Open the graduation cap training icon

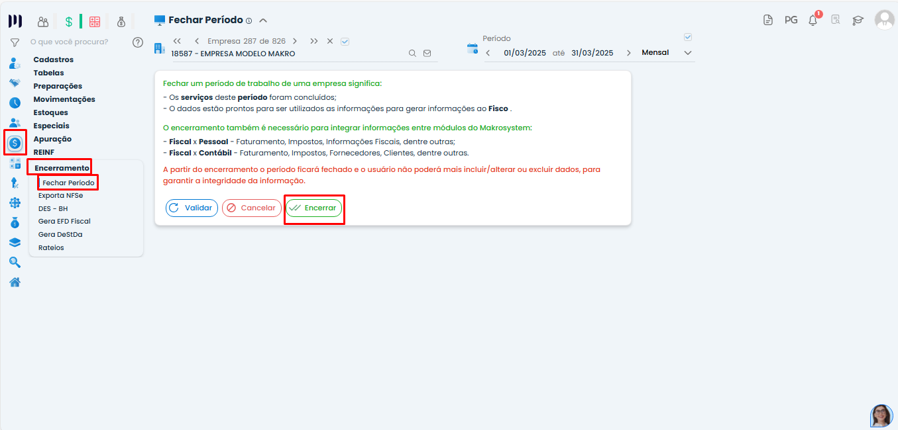858,20
